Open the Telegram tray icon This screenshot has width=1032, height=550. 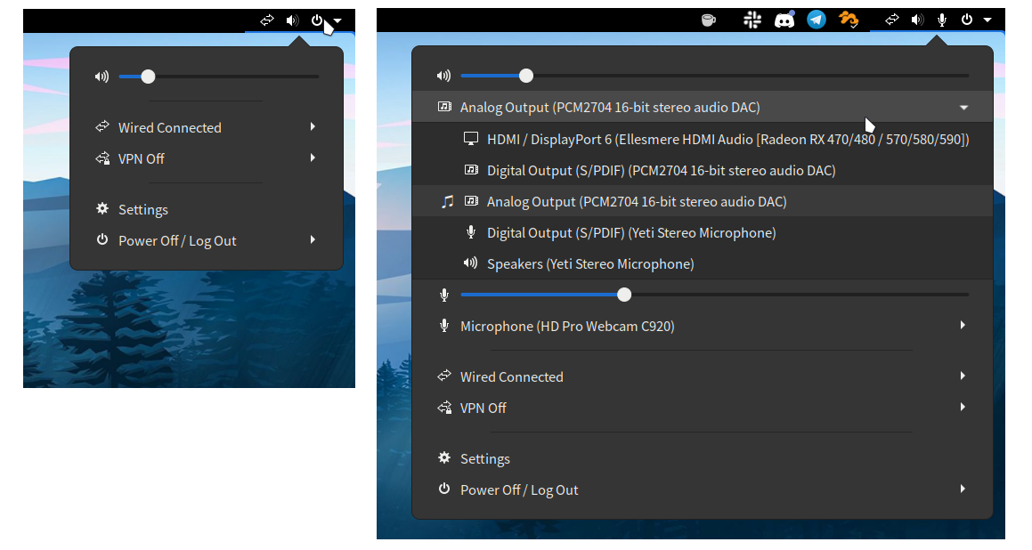[817, 20]
